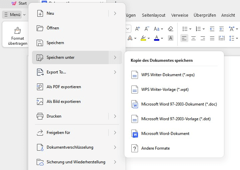Open Dokumentverschlüsselung entry
This screenshot has width=240, height=170.
70,147
